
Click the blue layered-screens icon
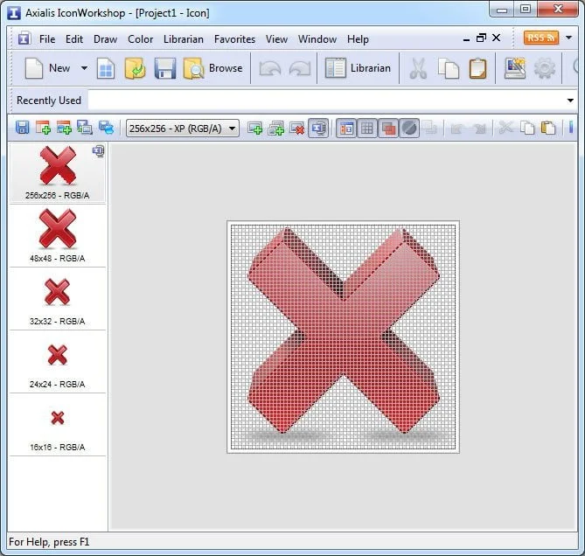click(x=106, y=128)
